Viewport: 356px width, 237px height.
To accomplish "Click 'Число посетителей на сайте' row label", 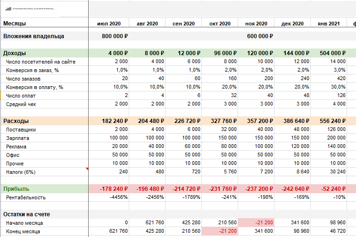I will point(41,62).
